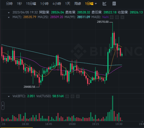The width and height of the screenshot is (144, 128).
Task: Open the chart grid layout icon
Action: pyautogui.click(x=114, y=4)
